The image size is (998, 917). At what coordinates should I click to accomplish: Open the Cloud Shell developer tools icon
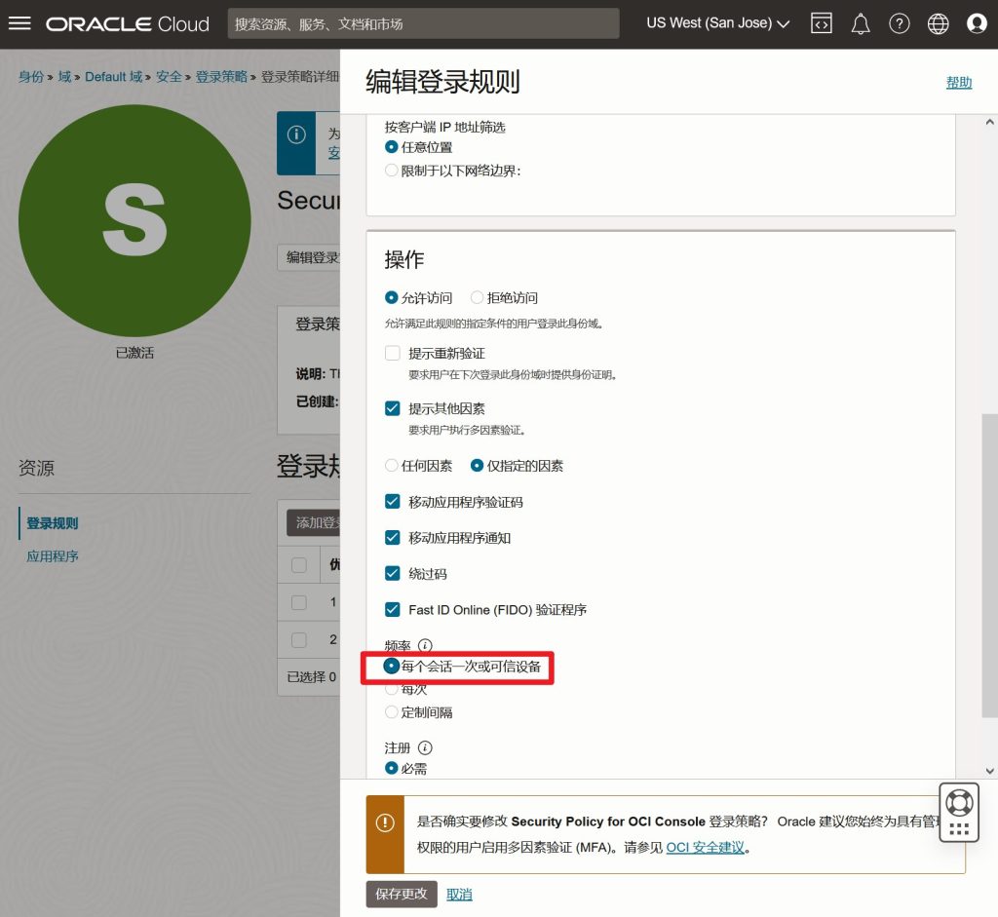(x=822, y=23)
